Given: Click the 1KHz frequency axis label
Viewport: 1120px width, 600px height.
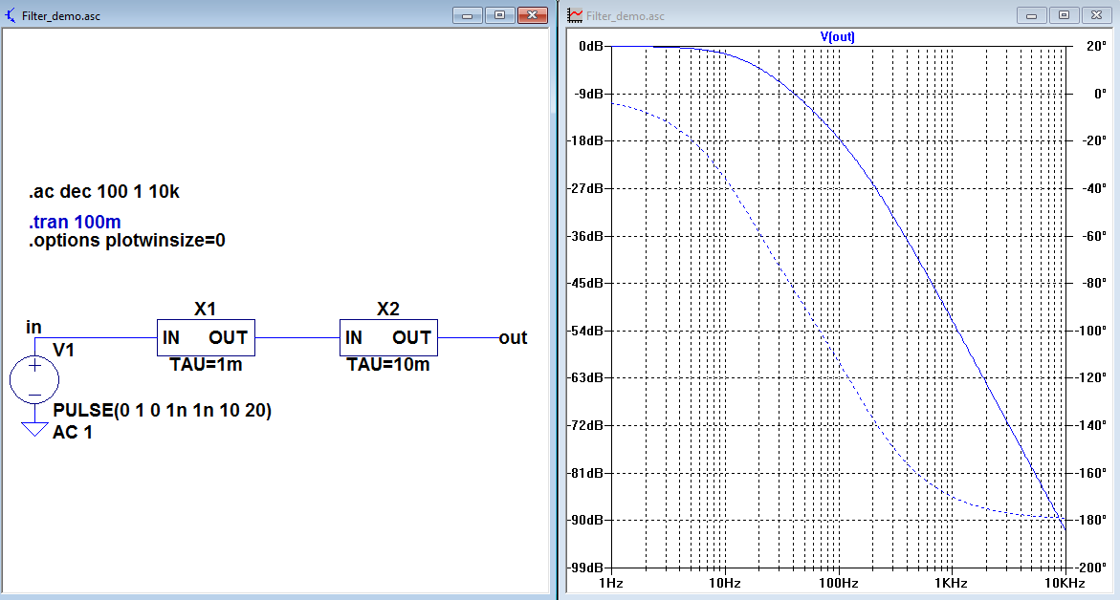Looking at the screenshot, I should (952, 584).
